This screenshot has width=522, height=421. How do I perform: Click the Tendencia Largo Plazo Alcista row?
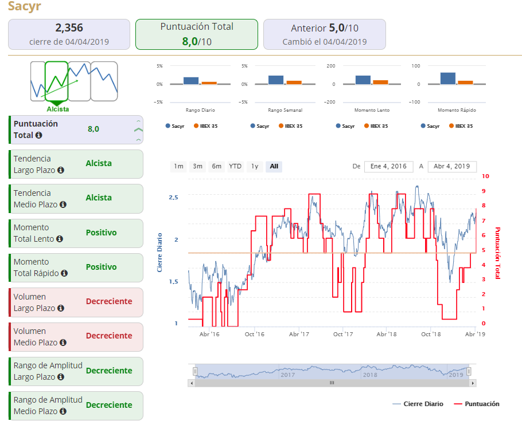pos(76,164)
